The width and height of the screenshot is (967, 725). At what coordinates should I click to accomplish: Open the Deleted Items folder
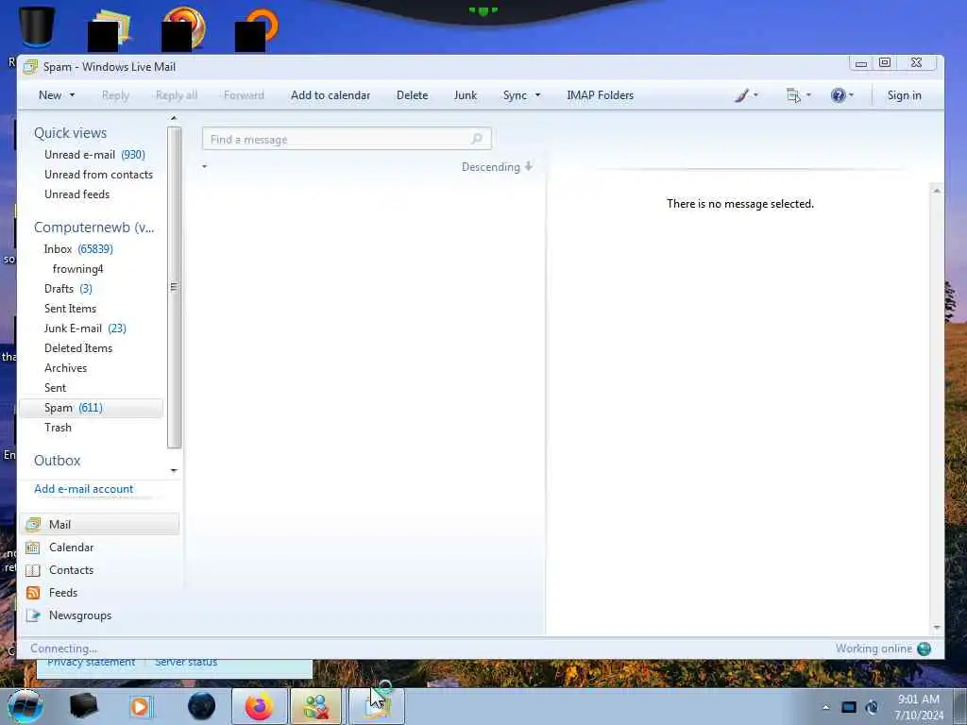(78, 348)
